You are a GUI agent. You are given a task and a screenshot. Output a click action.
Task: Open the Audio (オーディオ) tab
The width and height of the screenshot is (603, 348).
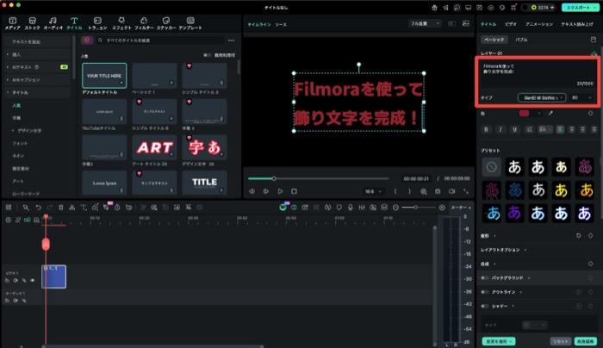point(53,23)
